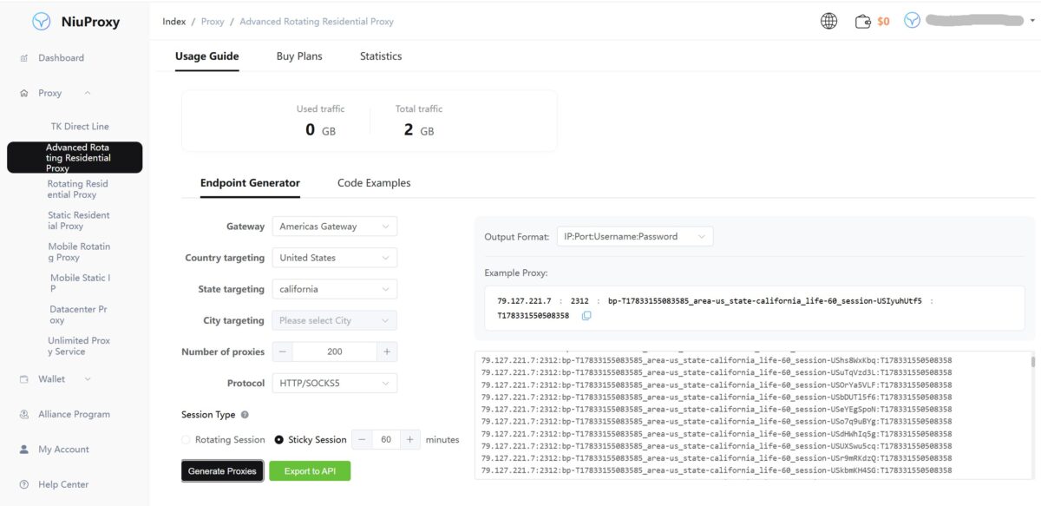
Task: Open TK Direct Line in sidebar
Action: tap(80, 127)
